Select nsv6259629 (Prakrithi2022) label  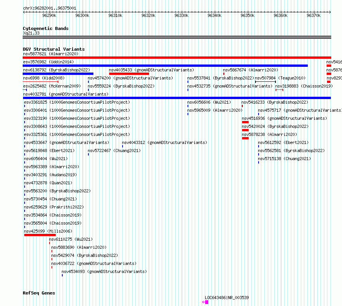54,207
